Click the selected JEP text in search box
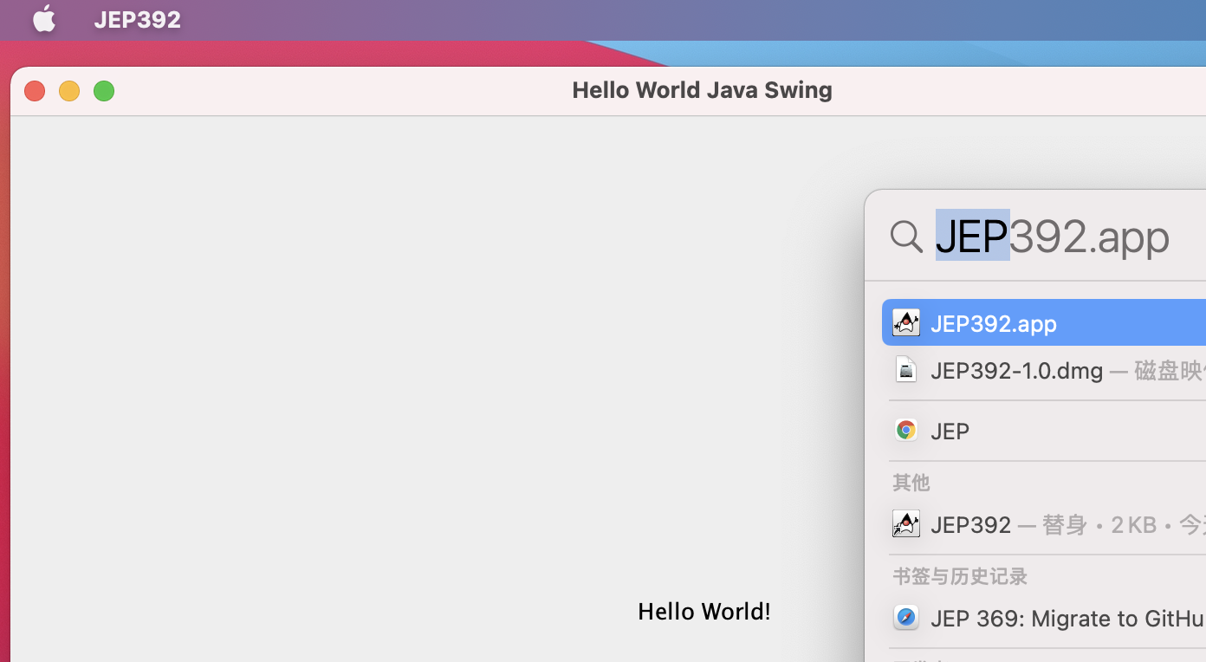Screen dimensions: 1206x662 [x=969, y=236]
